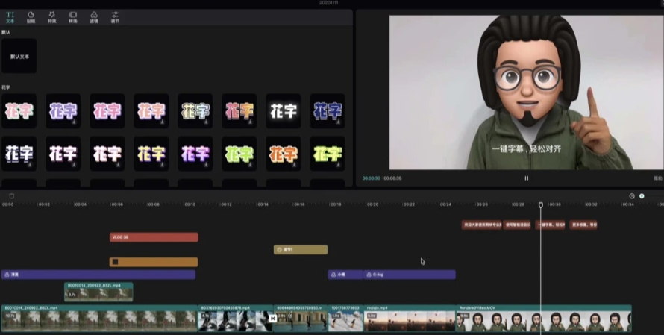Click the transition icon between video clips
Screen dimensions: 664x335
(x=272, y=319)
